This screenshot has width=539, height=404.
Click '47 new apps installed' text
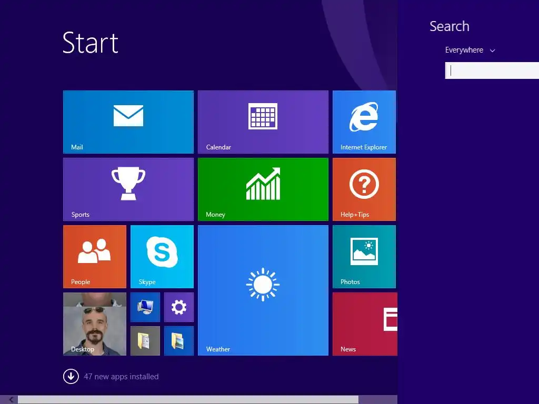coord(121,377)
